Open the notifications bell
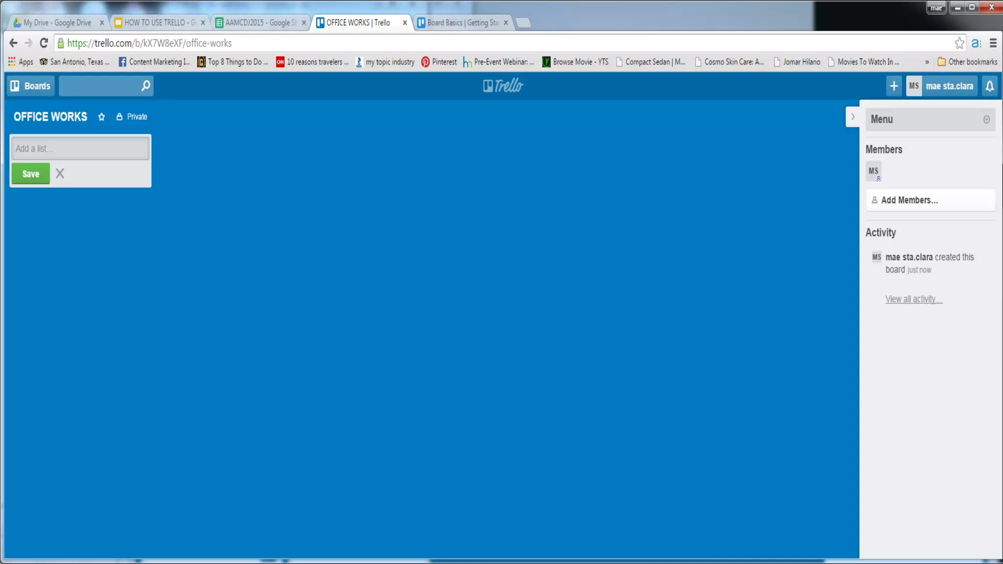The image size is (1003, 564). tap(989, 86)
